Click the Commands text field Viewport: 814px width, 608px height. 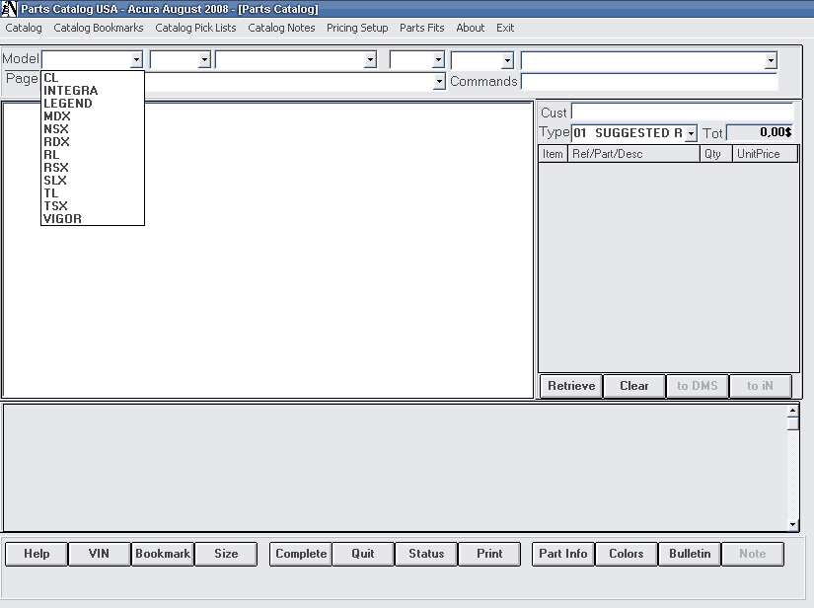648,82
